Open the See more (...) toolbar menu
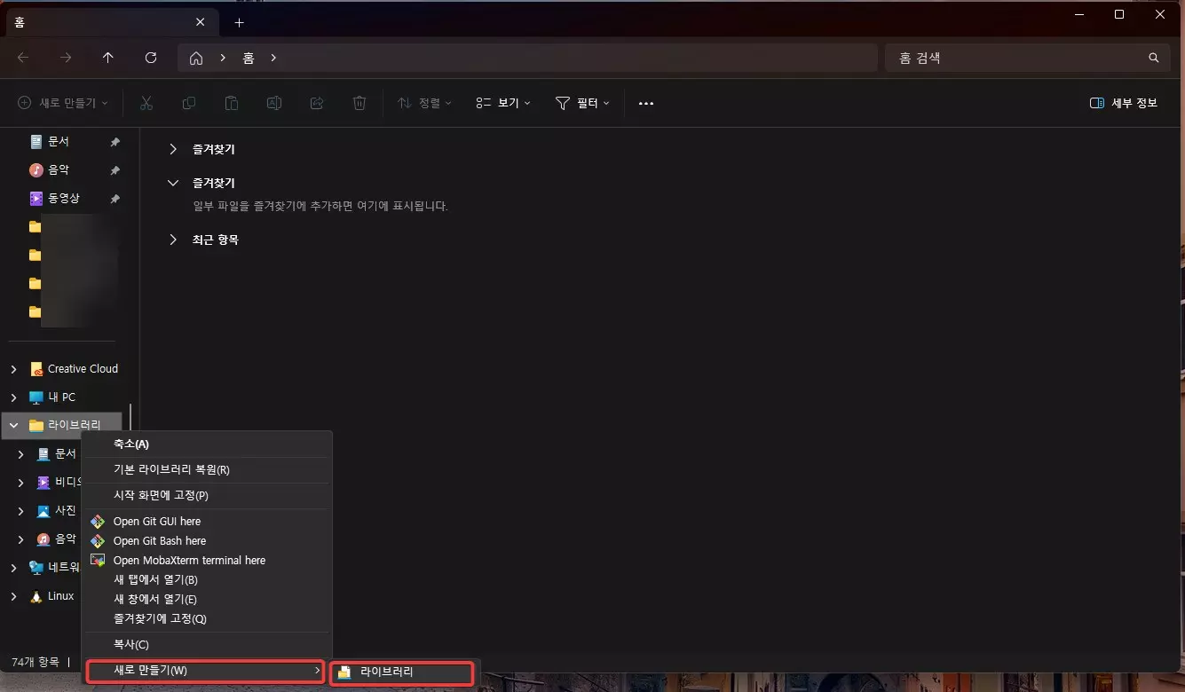Viewport: 1185px width, 692px height. point(645,102)
